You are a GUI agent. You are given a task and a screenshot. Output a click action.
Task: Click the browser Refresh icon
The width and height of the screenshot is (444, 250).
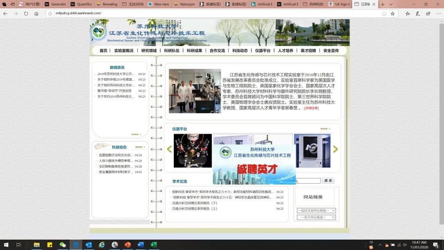[x=26, y=13]
